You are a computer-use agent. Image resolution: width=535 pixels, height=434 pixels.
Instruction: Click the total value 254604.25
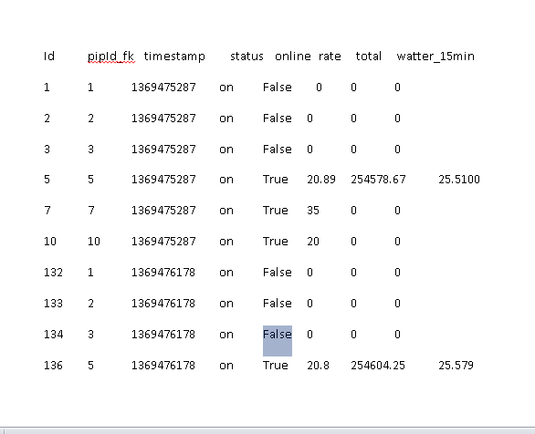[x=378, y=366]
